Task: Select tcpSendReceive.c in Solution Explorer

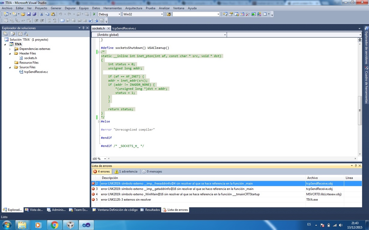Action: (x=36, y=72)
